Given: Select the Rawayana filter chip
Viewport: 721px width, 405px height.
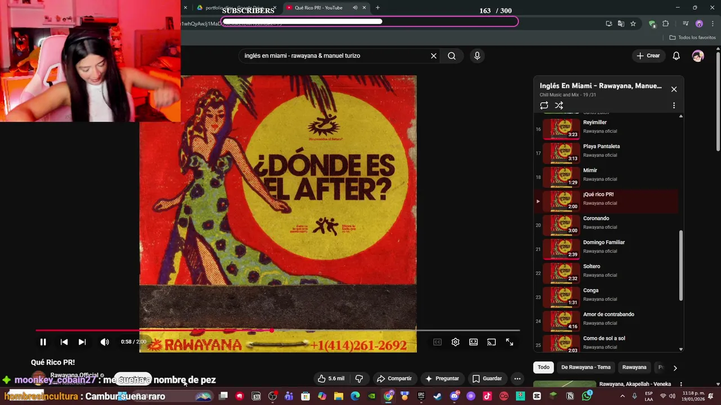Looking at the screenshot, I should tap(634, 367).
